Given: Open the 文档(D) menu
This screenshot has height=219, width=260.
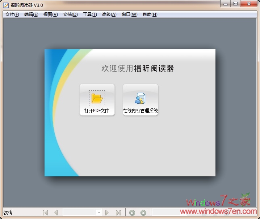Looking at the screenshot, I should 70,14.
